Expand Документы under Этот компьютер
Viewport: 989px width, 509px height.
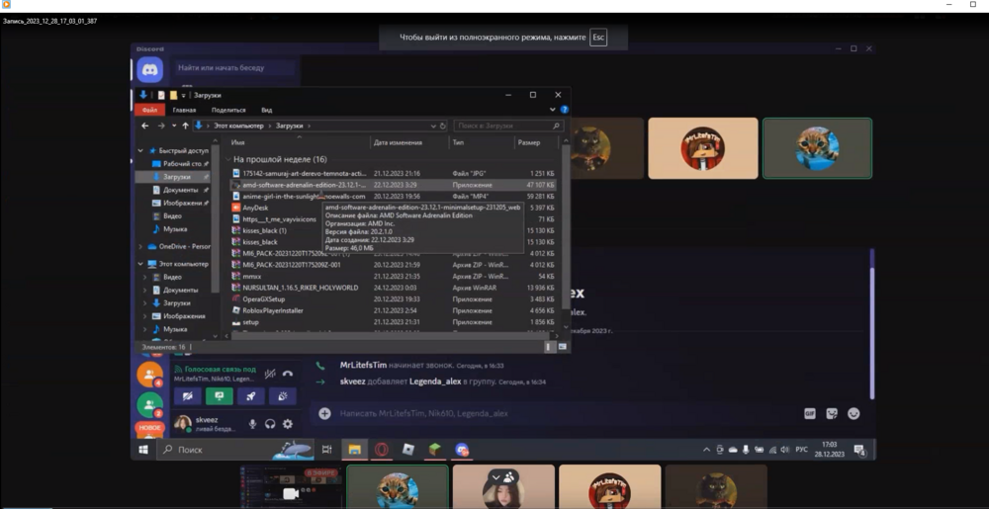pos(145,291)
